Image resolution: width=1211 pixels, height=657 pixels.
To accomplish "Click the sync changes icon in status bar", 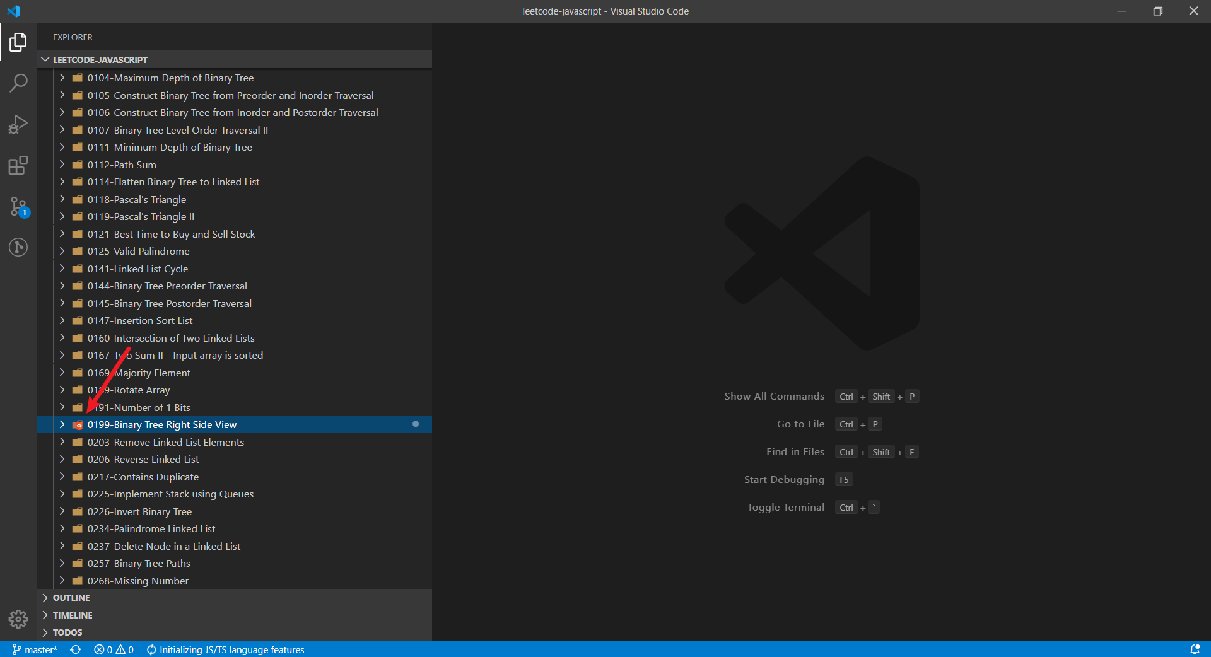I will click(x=76, y=649).
